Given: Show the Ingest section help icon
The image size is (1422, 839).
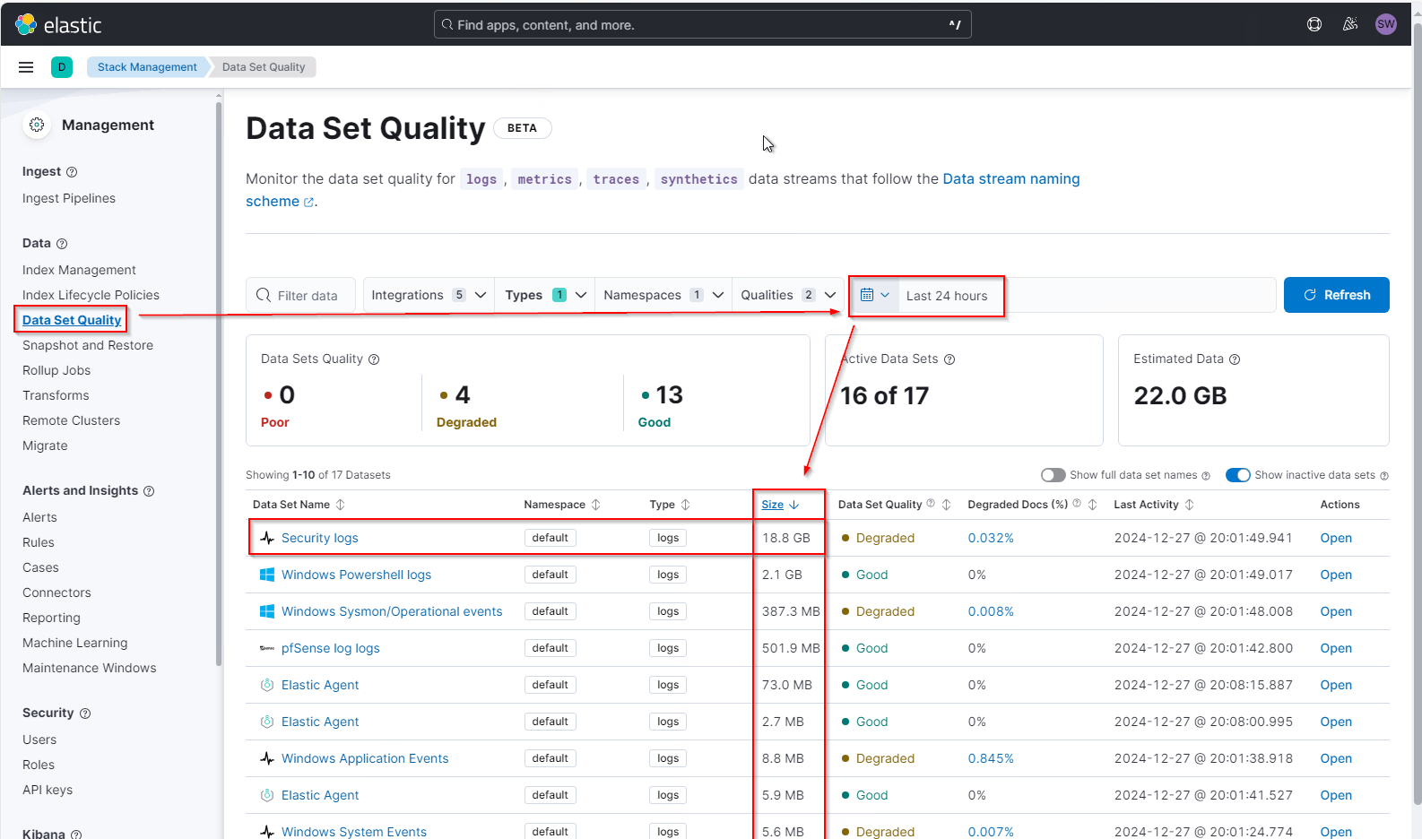Looking at the screenshot, I should (x=72, y=172).
